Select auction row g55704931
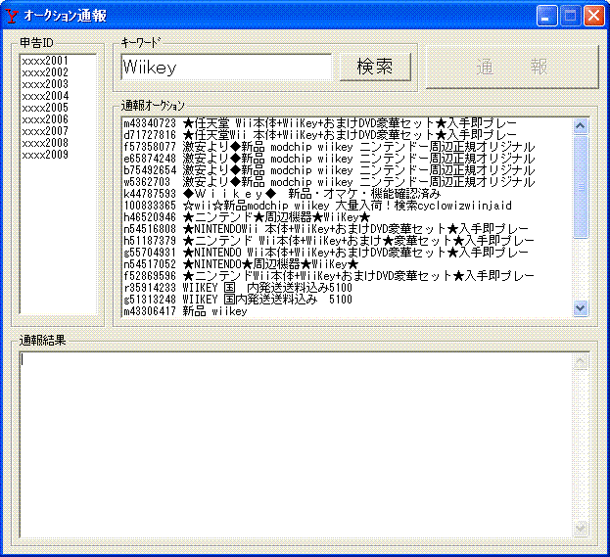The height and width of the screenshot is (557, 610). point(347,253)
